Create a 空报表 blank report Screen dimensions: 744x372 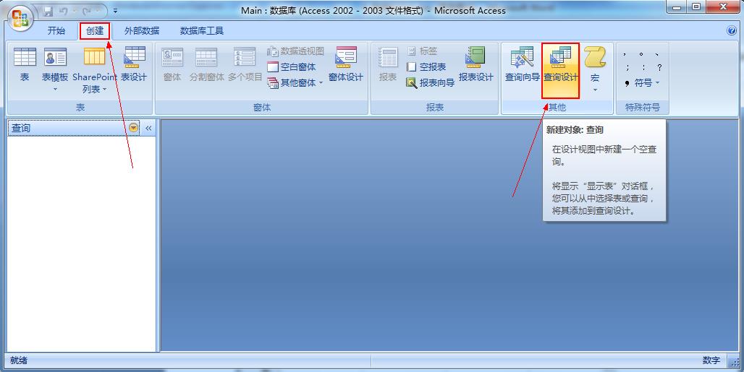[426, 66]
